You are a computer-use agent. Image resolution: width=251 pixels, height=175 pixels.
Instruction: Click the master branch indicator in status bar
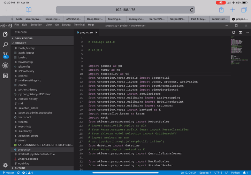click(x=8, y=173)
